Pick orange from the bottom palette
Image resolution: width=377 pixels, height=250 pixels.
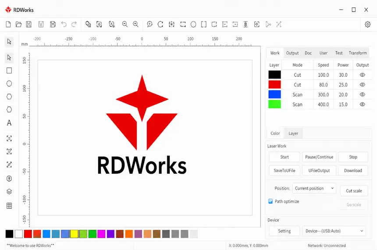tap(129, 234)
